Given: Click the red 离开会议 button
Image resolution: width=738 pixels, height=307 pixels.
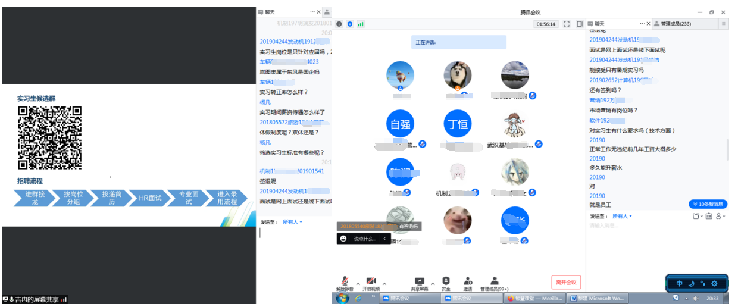Looking at the screenshot, I should pyautogui.click(x=565, y=282).
